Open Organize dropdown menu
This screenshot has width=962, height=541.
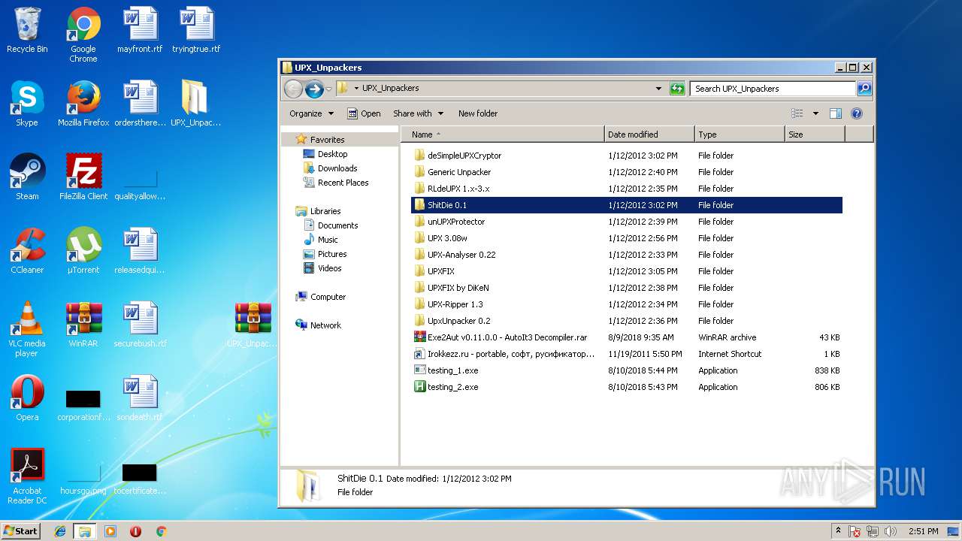tap(311, 113)
